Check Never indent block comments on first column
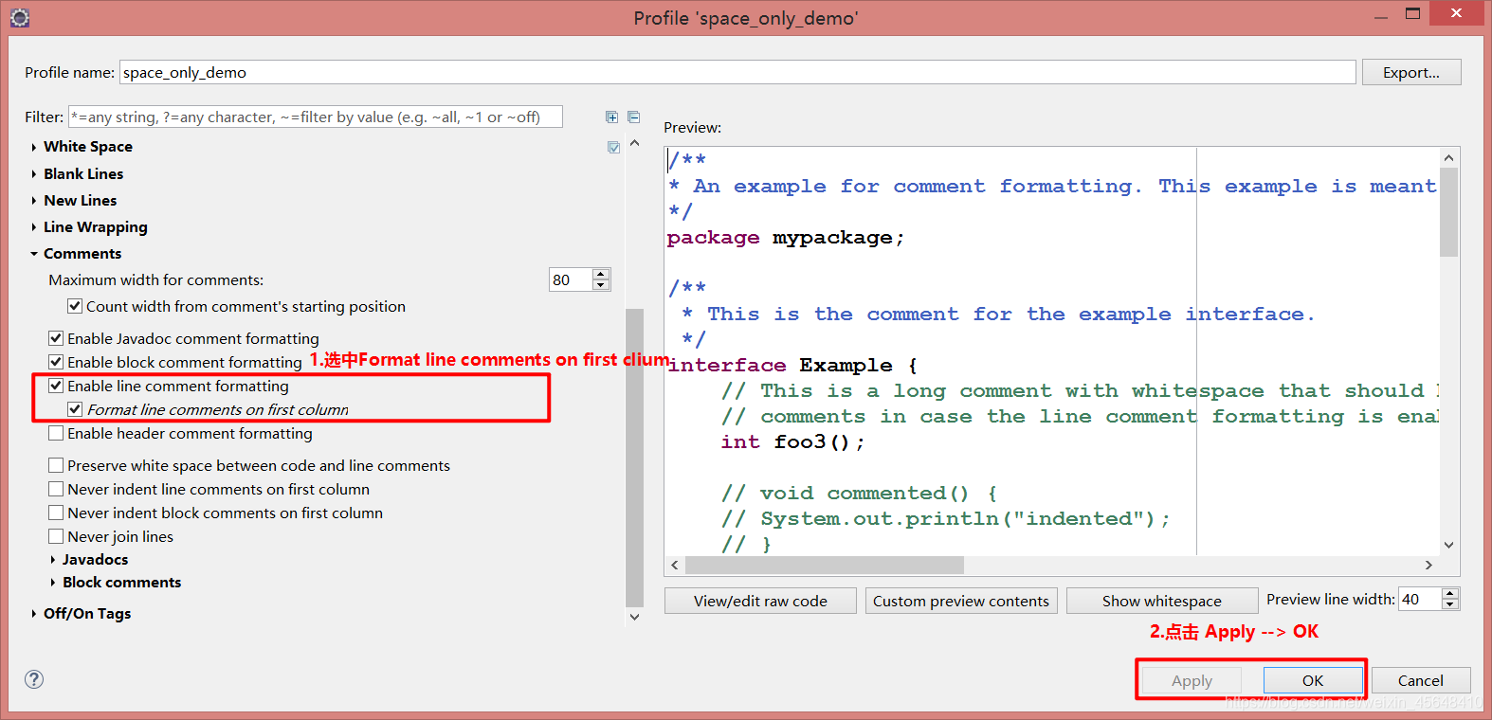This screenshot has width=1492, height=720. (x=56, y=513)
